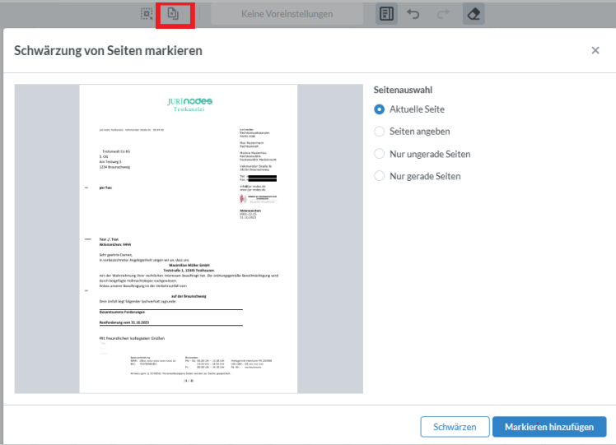Click the 'Seitenauswahl' heading

pos(403,90)
